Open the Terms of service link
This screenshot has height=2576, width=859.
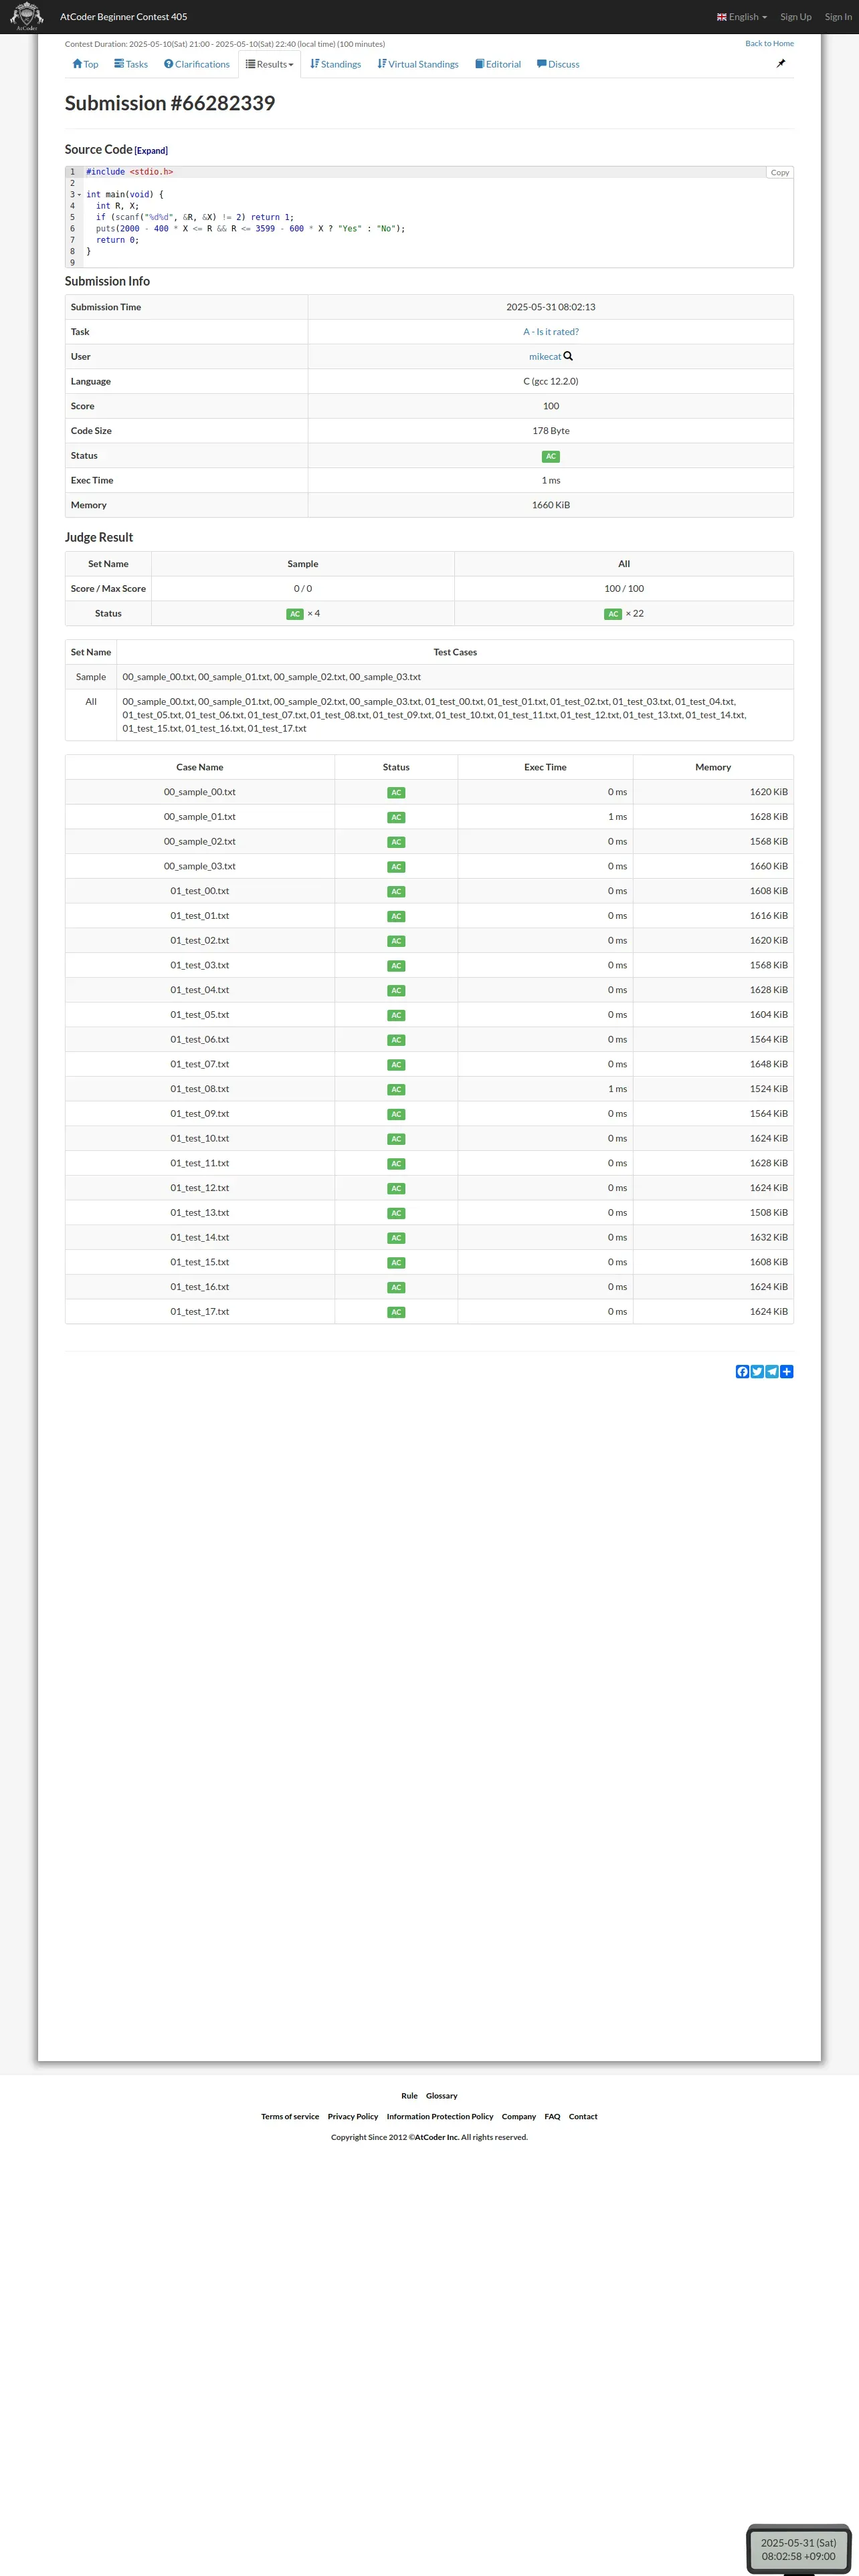point(290,2116)
